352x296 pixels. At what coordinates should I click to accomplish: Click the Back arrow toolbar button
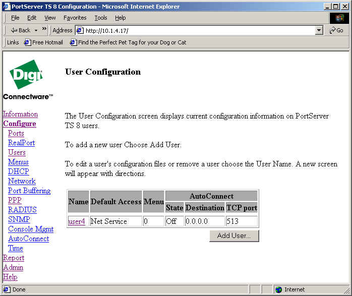click(20, 30)
